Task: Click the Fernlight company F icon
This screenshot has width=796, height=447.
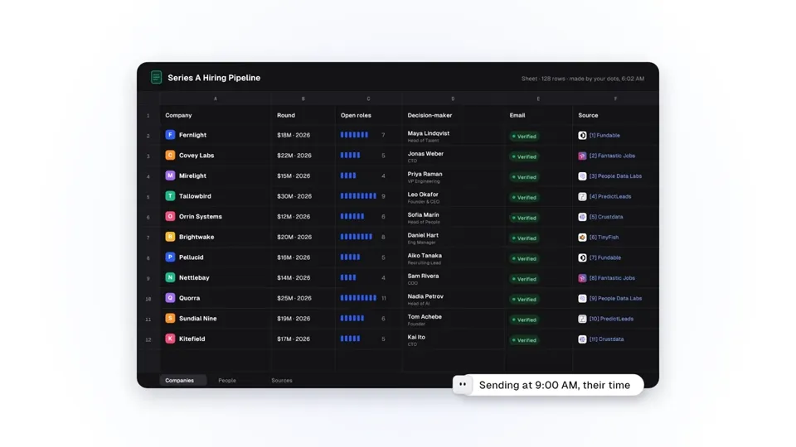Action: click(x=170, y=135)
